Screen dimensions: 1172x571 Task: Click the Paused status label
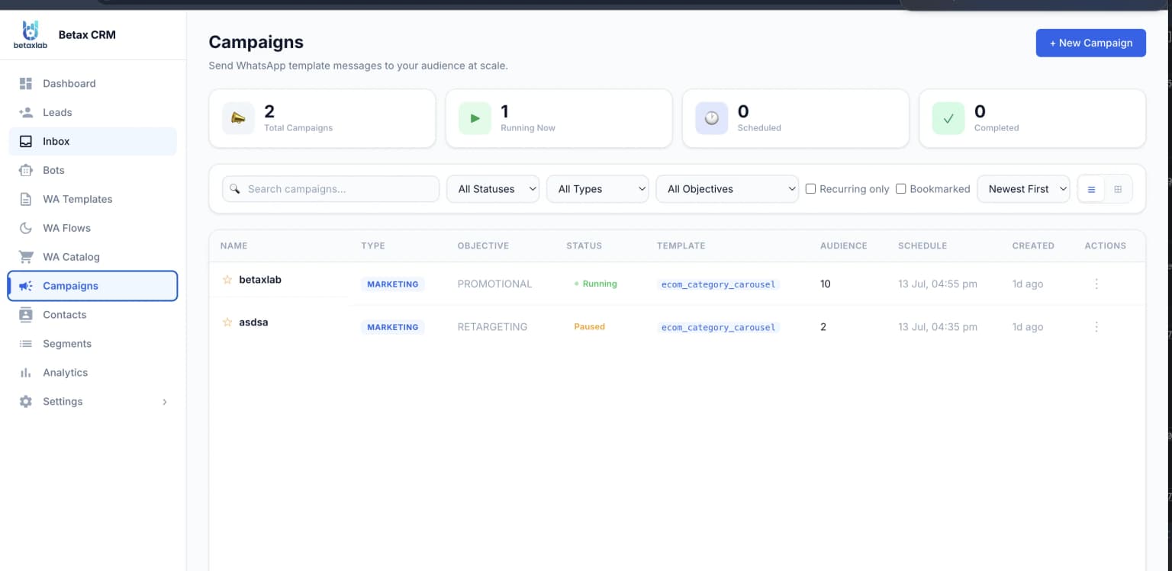589,326
